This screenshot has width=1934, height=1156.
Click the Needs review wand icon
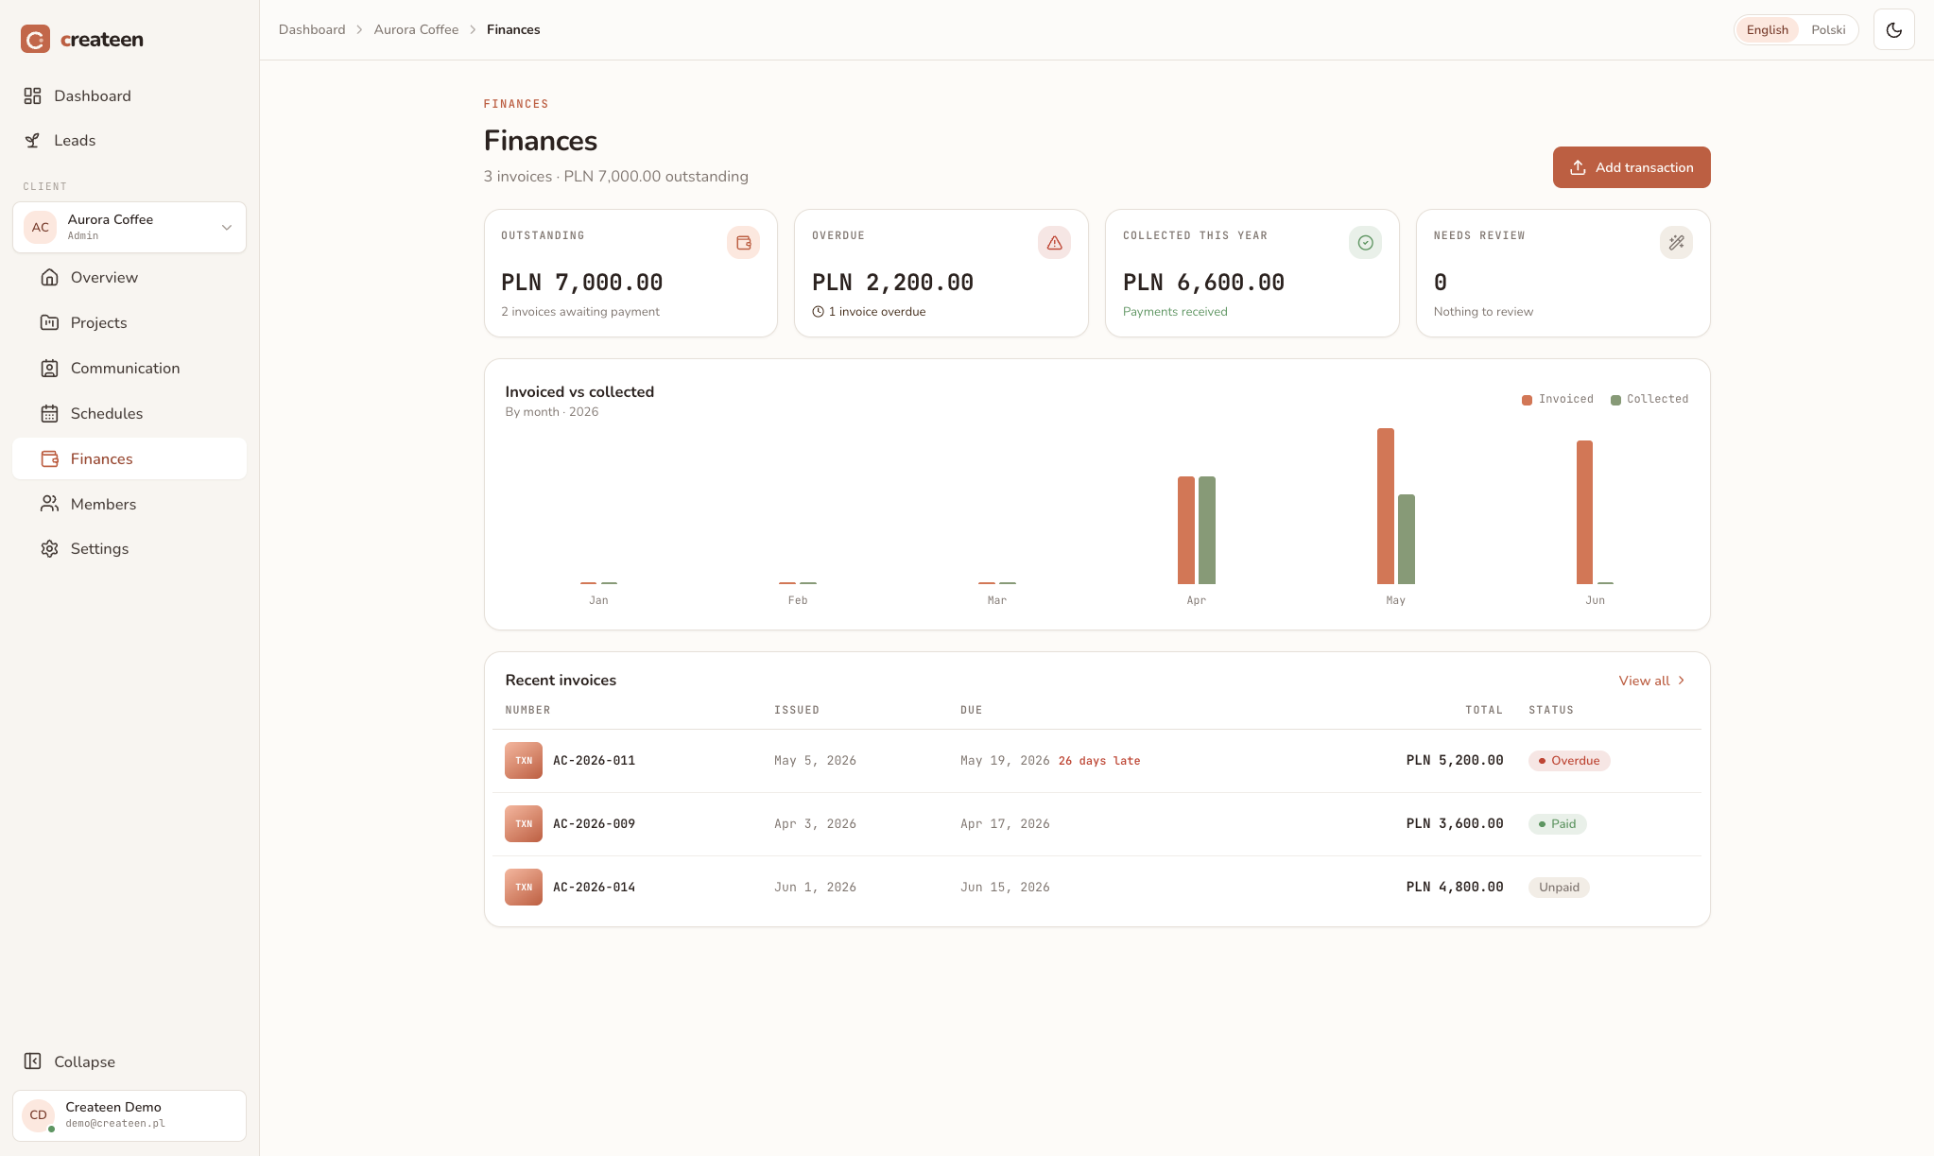coord(1676,243)
